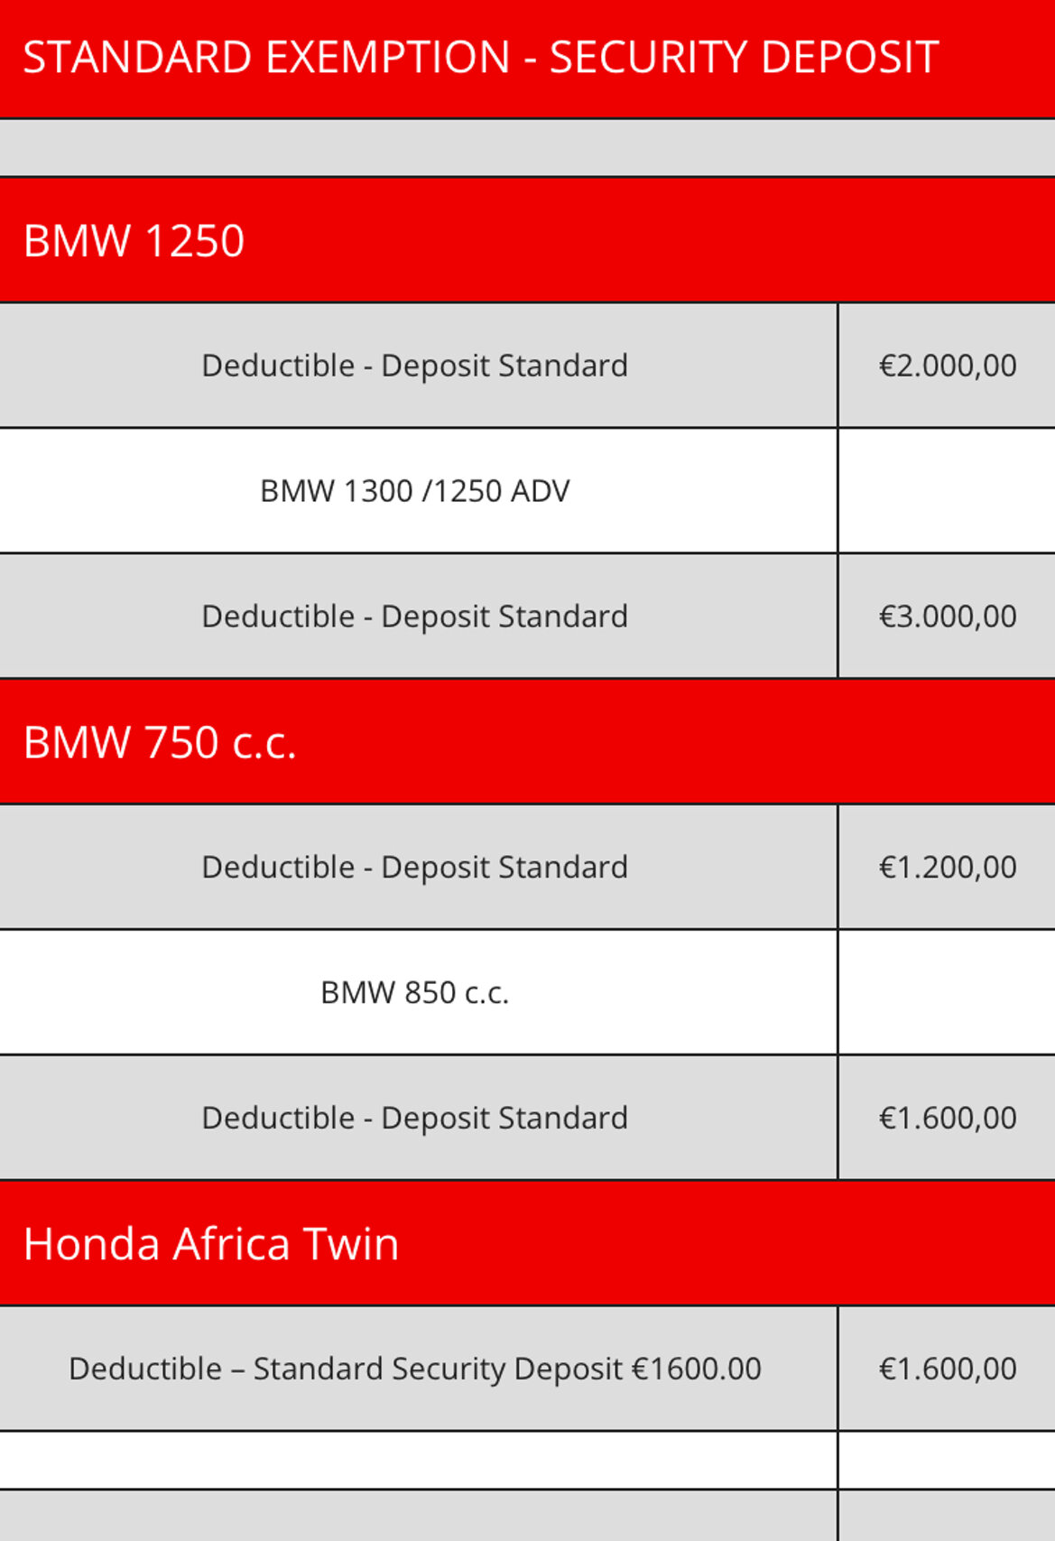Click the empty gray row below the title
This screenshot has height=1541, width=1055.
pyautogui.click(x=527, y=148)
